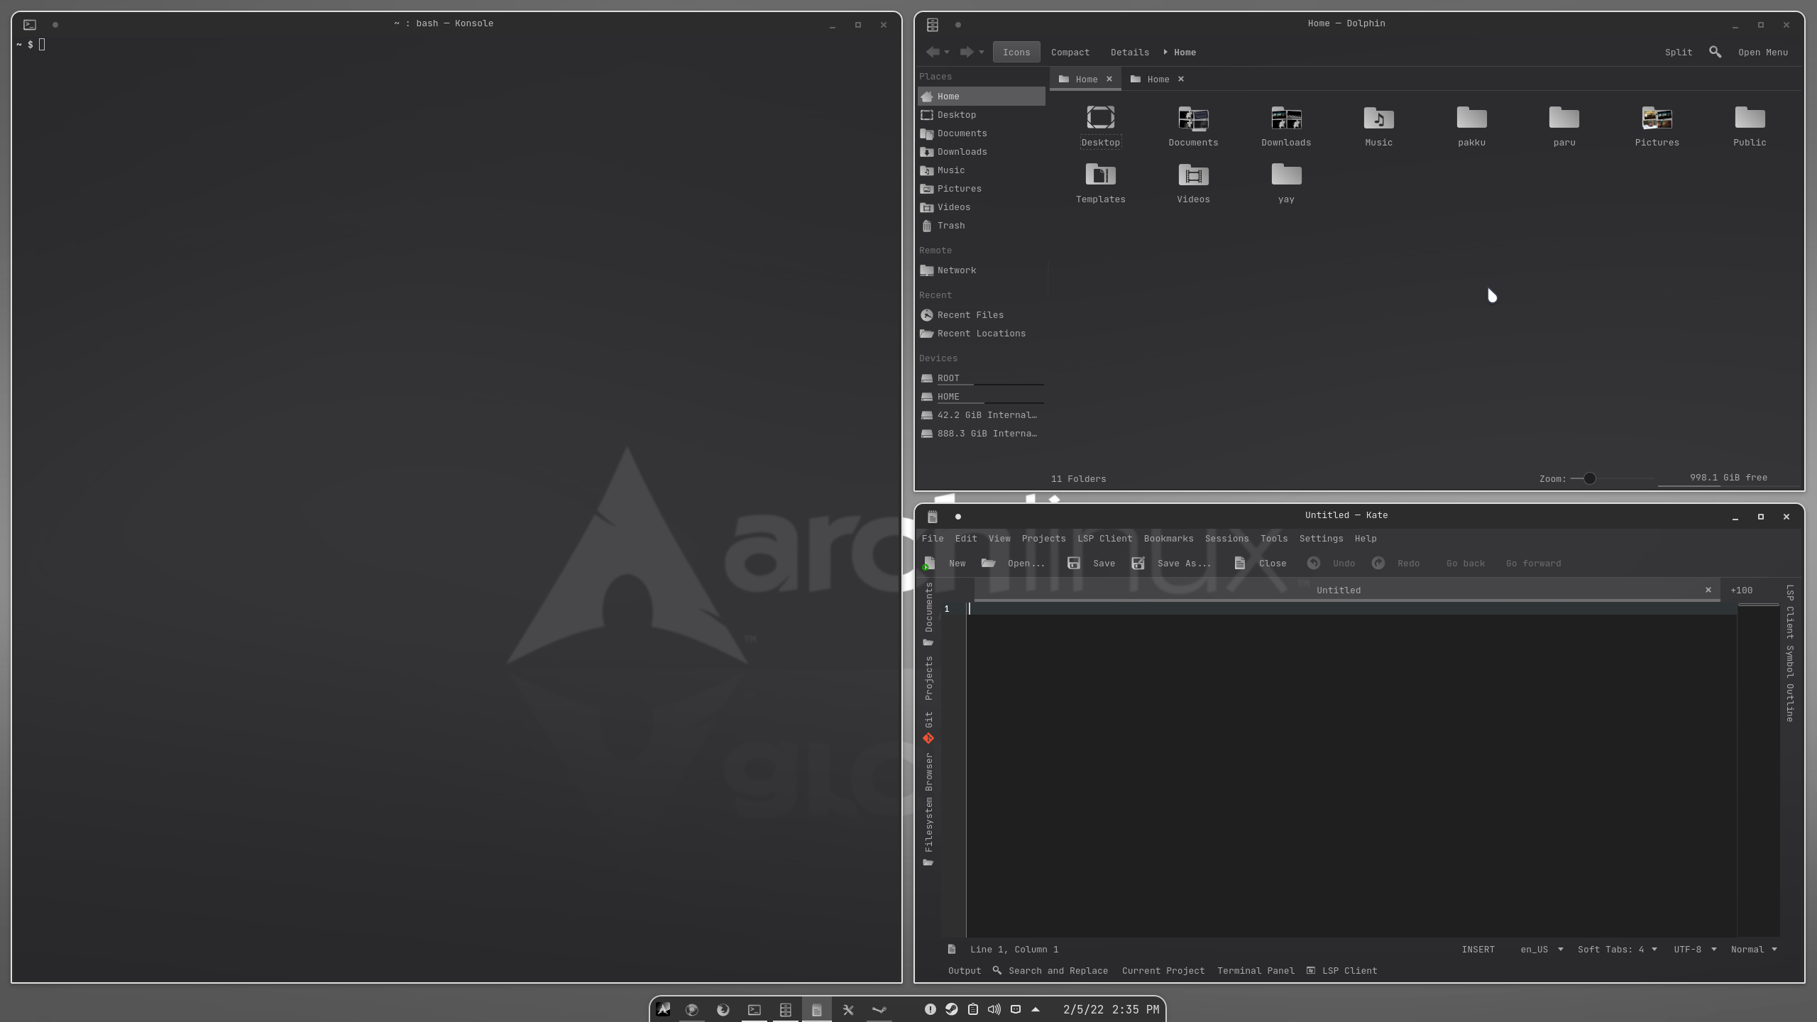Switch Dolphin to Icons view mode
This screenshot has width=1817, height=1022.
tap(1016, 52)
